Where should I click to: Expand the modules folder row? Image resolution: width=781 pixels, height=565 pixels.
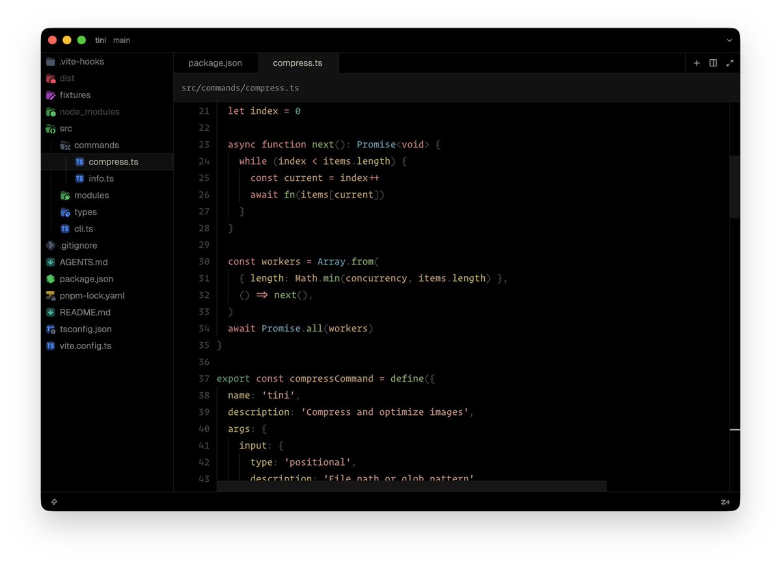point(107,196)
